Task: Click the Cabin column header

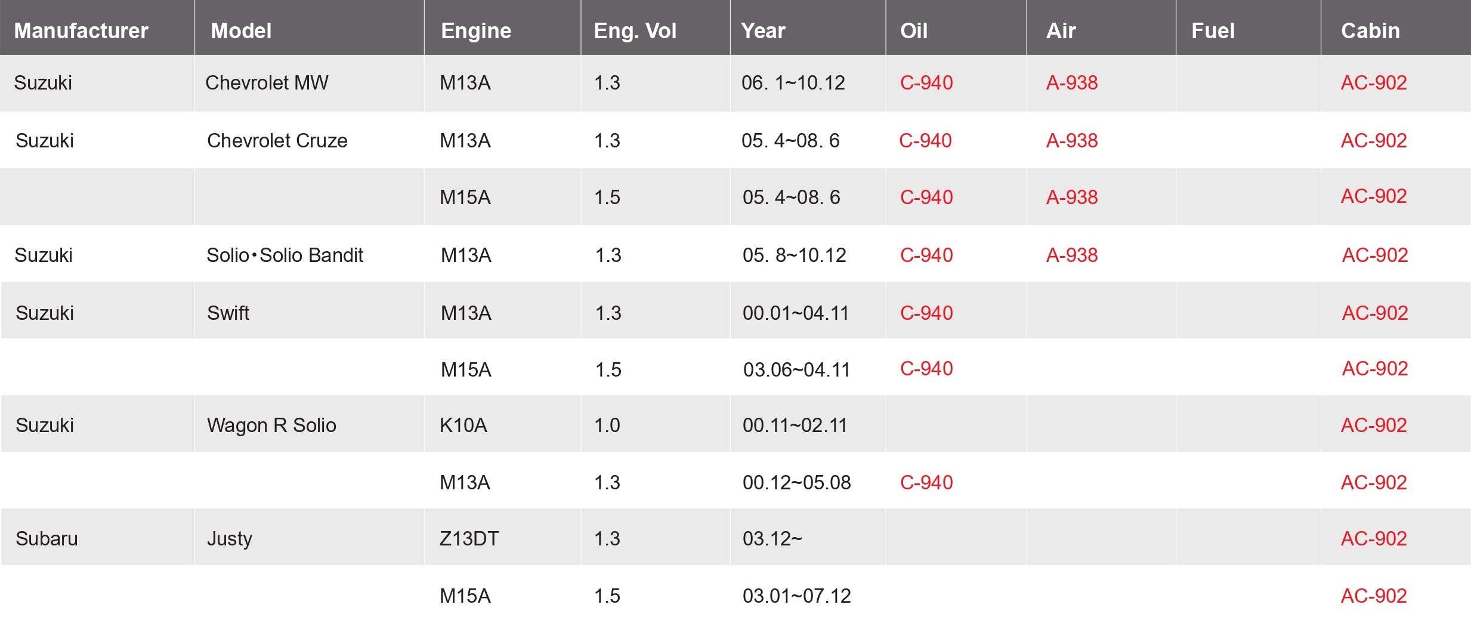Action: click(x=1370, y=30)
